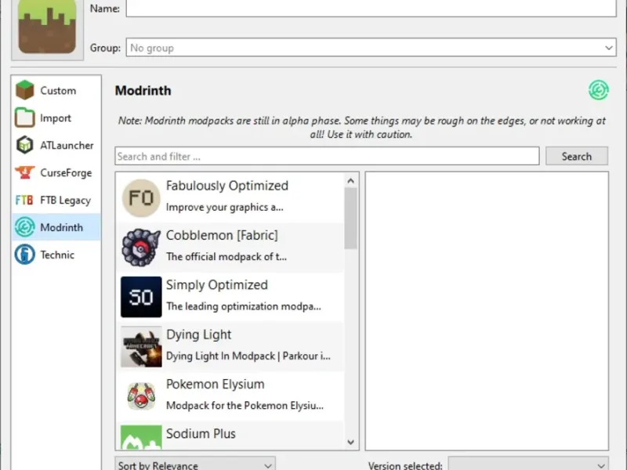Click the ATLauncher logo icon

point(25,145)
